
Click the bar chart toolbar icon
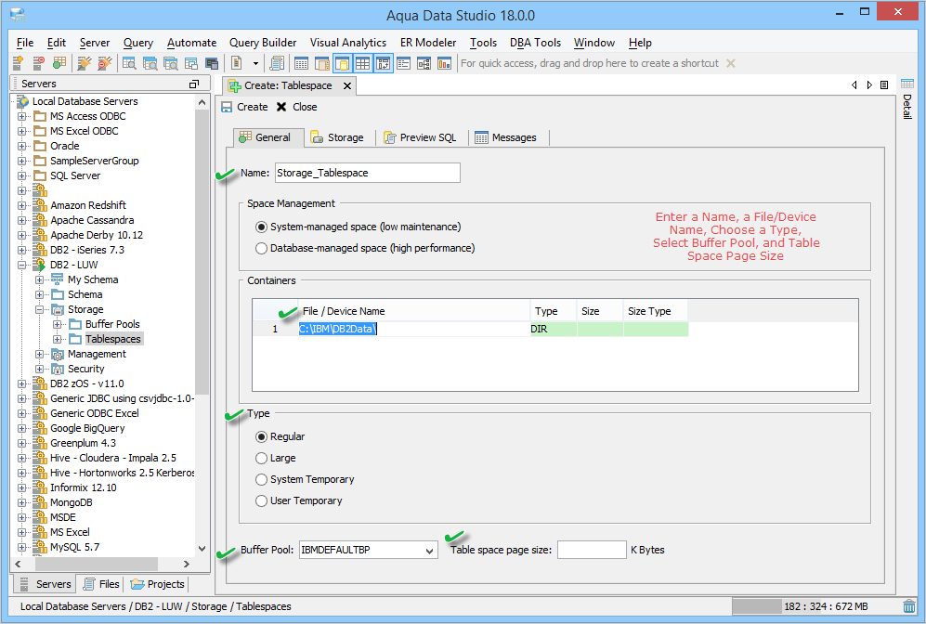coord(444,63)
